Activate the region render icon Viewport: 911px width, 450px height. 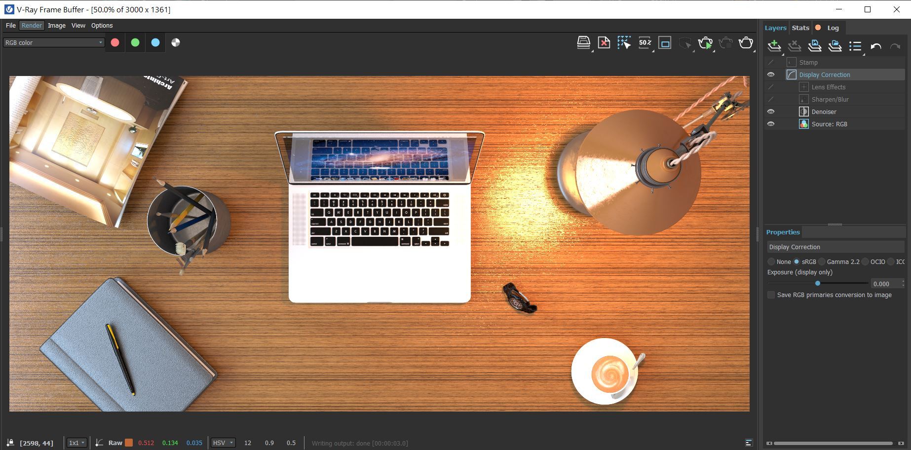click(x=665, y=43)
